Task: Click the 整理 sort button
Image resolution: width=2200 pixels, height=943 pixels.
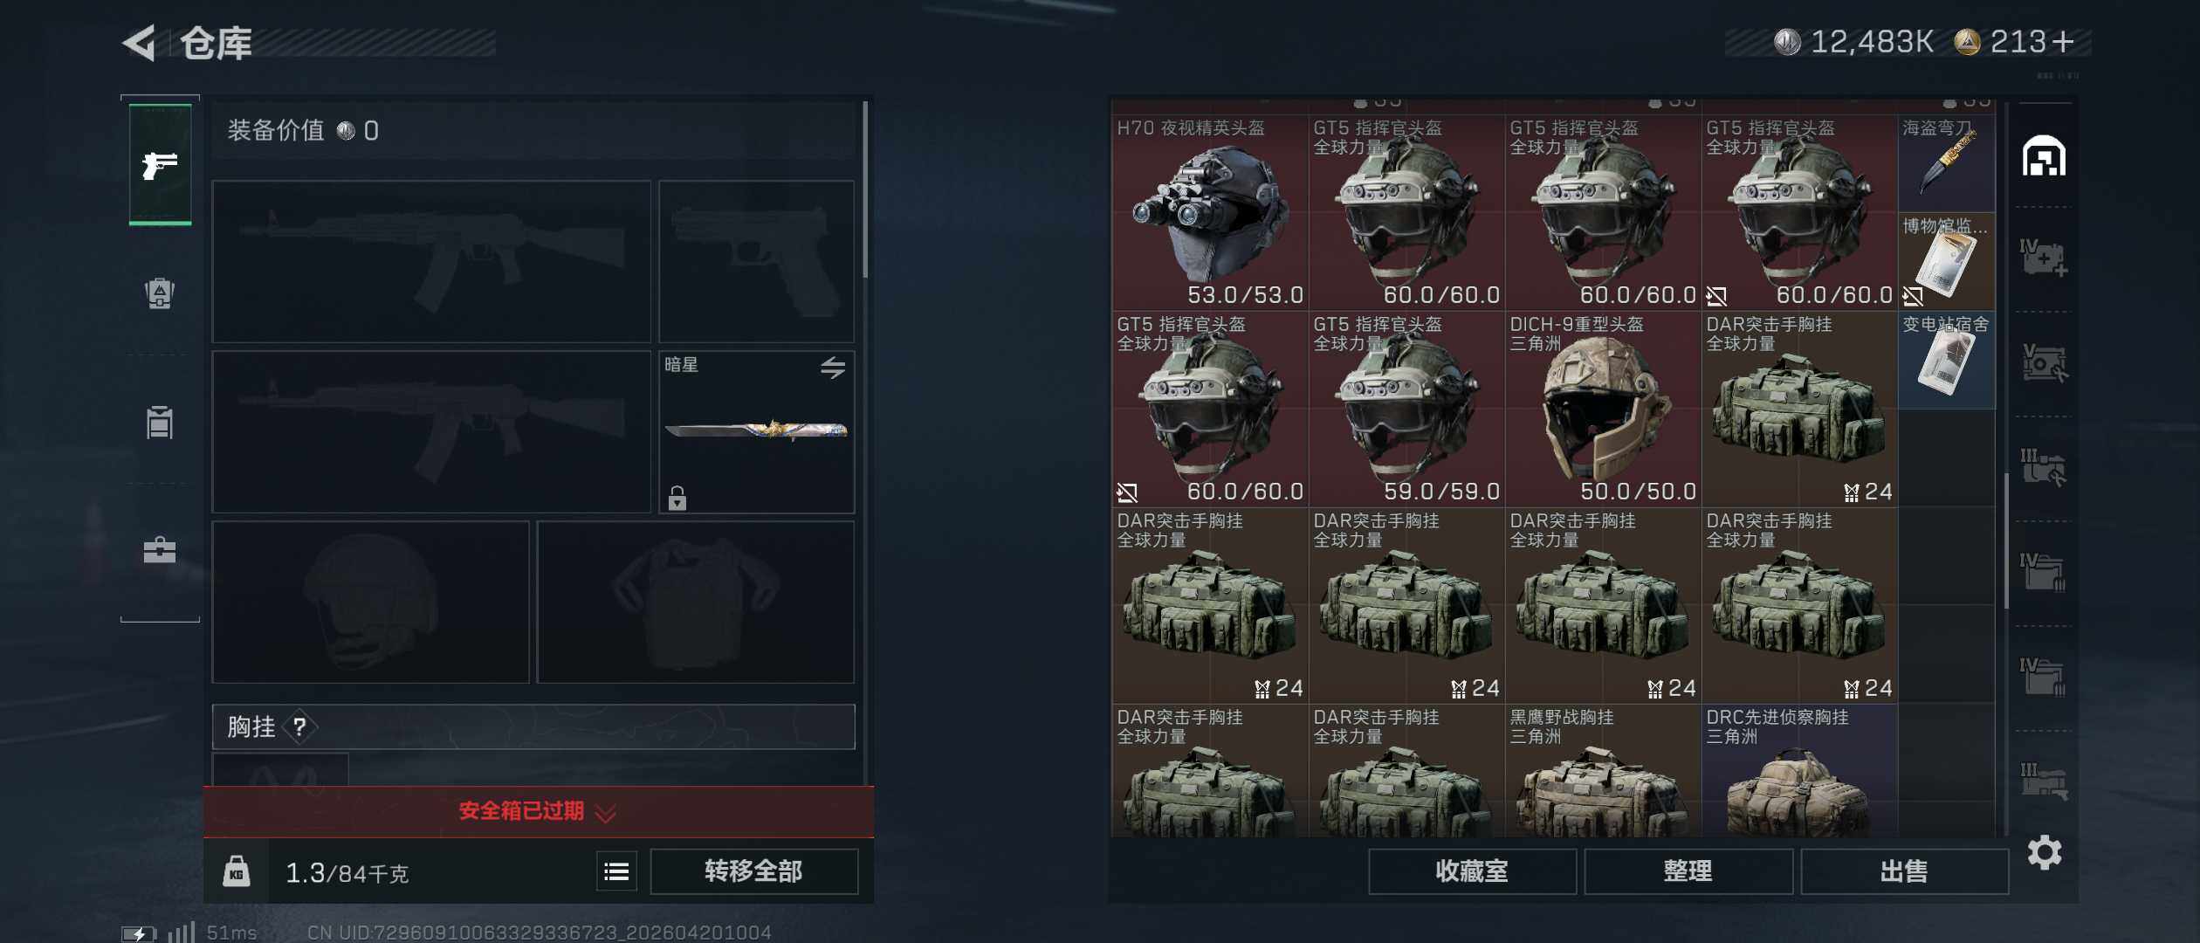Action: tap(1688, 871)
